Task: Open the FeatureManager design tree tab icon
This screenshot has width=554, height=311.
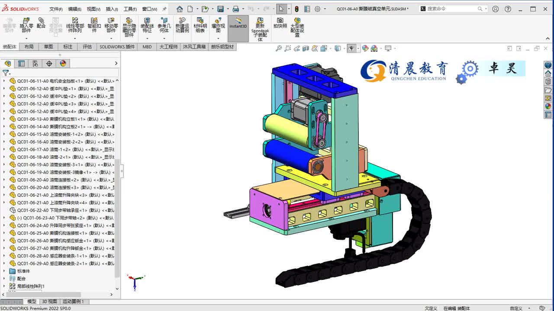Action: 7,63
